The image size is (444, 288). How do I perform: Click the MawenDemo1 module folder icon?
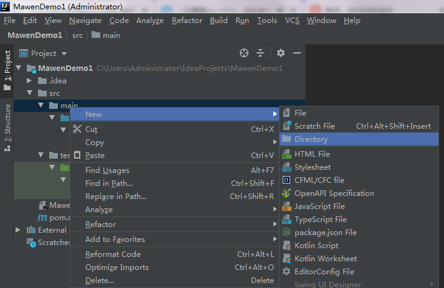31,68
